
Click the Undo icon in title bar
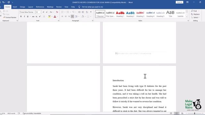tap(4, 2)
